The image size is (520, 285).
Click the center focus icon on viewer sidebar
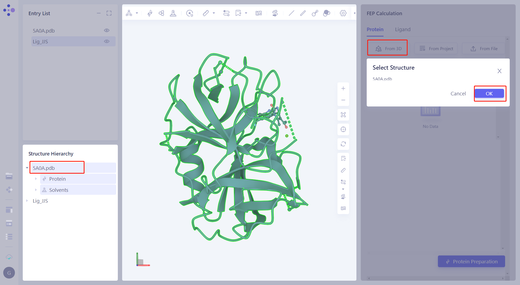pos(343,129)
